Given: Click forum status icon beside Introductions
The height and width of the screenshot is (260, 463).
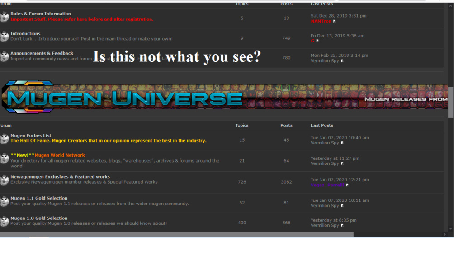Looking at the screenshot, I should coord(4,37).
